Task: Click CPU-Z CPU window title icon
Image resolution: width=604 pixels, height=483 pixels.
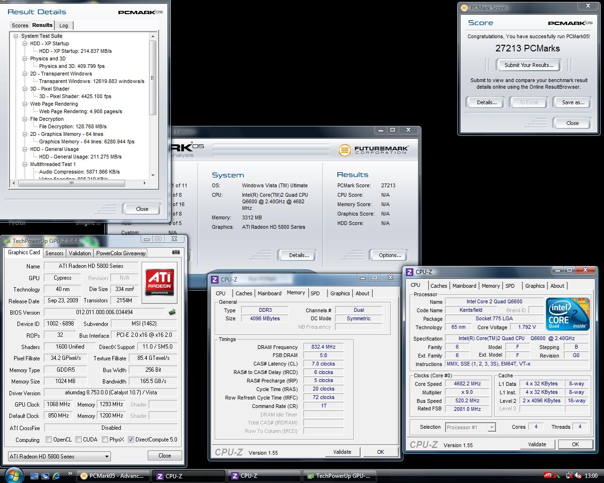Action: tap(410, 272)
